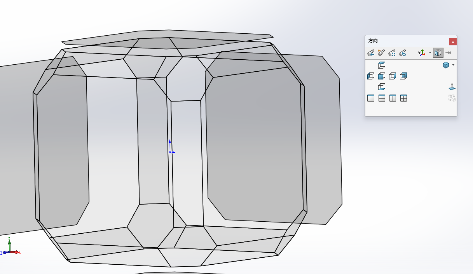
Task: Click Update Standard Views icon
Action: coord(392,53)
